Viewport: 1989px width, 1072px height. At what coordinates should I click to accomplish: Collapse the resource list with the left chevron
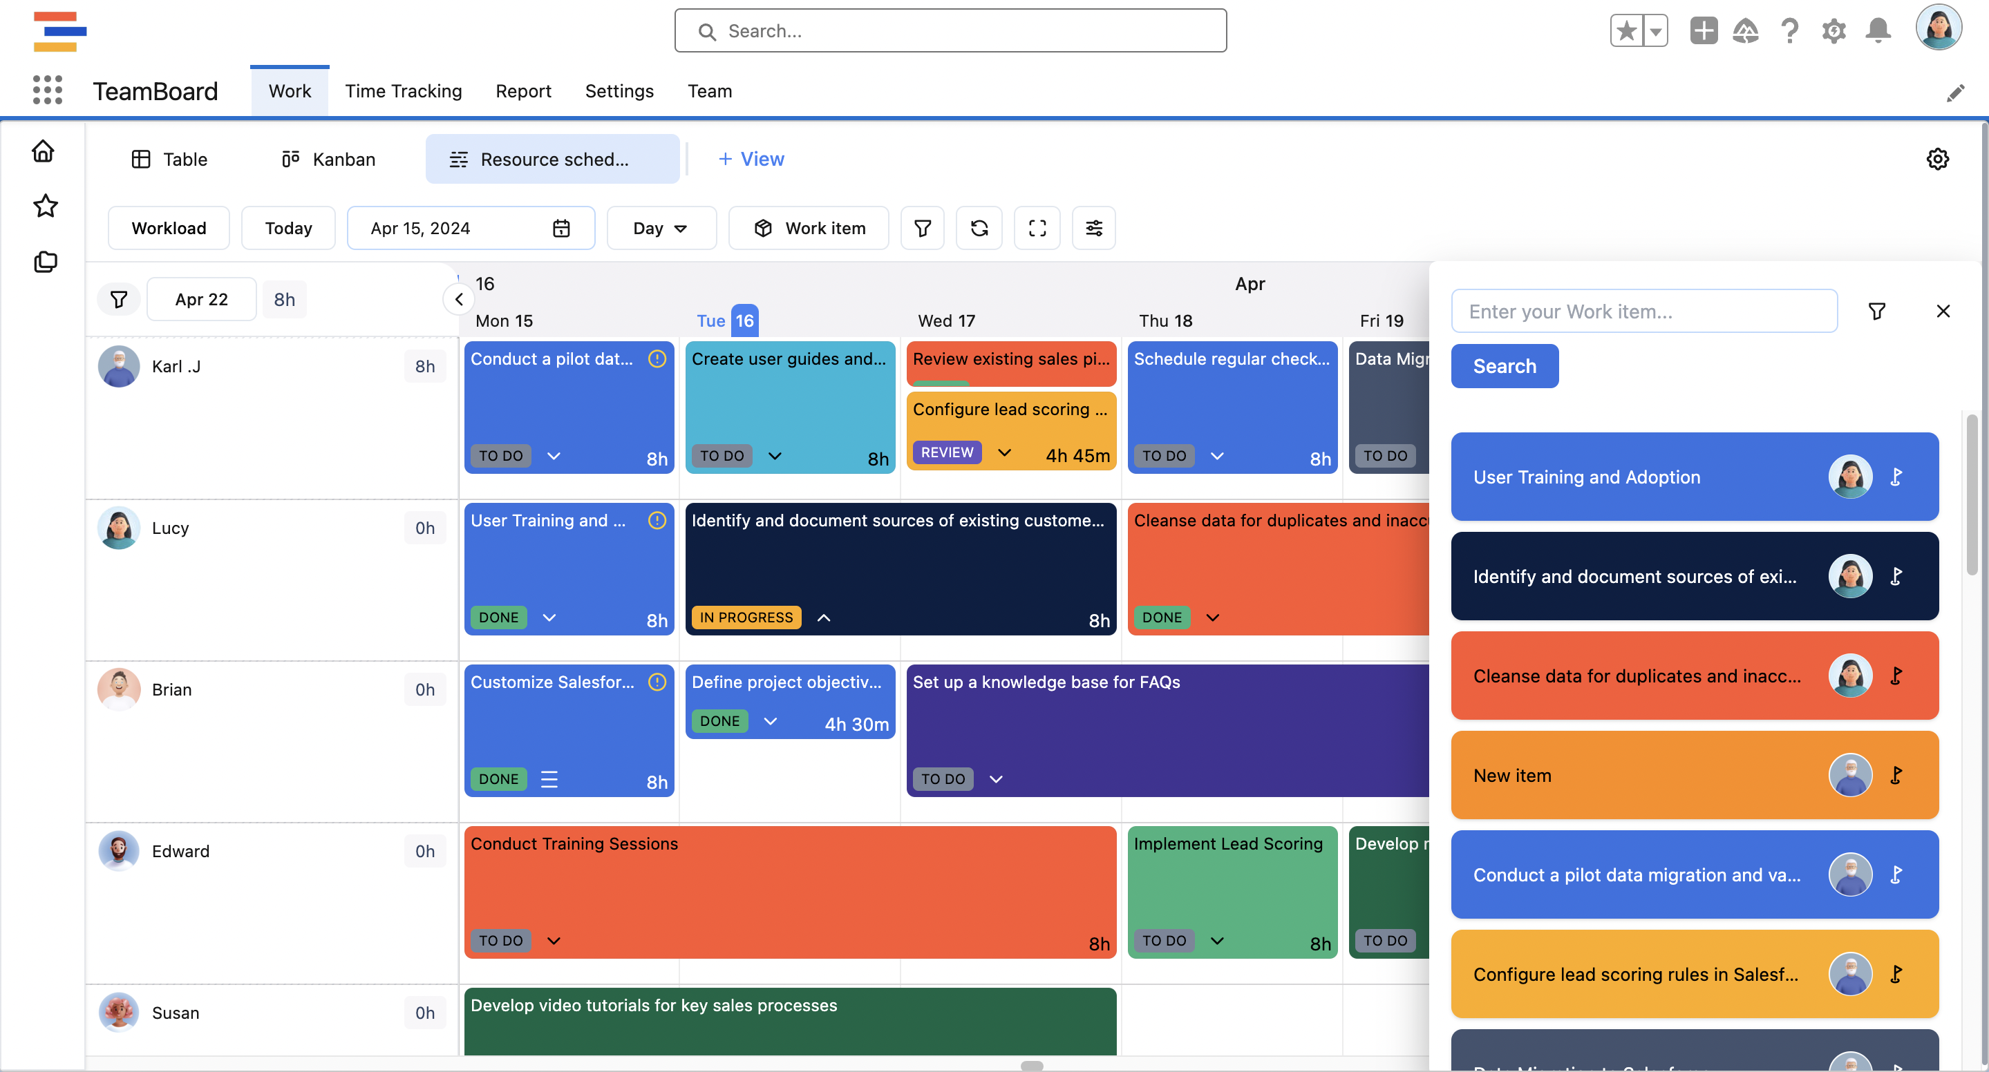tap(459, 300)
